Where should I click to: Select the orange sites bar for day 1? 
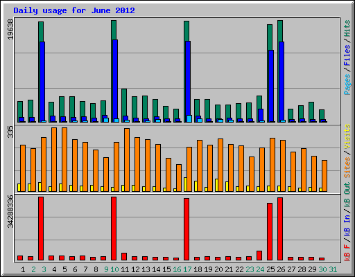pos(23,168)
